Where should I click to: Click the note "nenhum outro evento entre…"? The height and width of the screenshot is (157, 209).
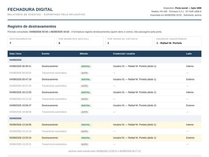(104, 151)
